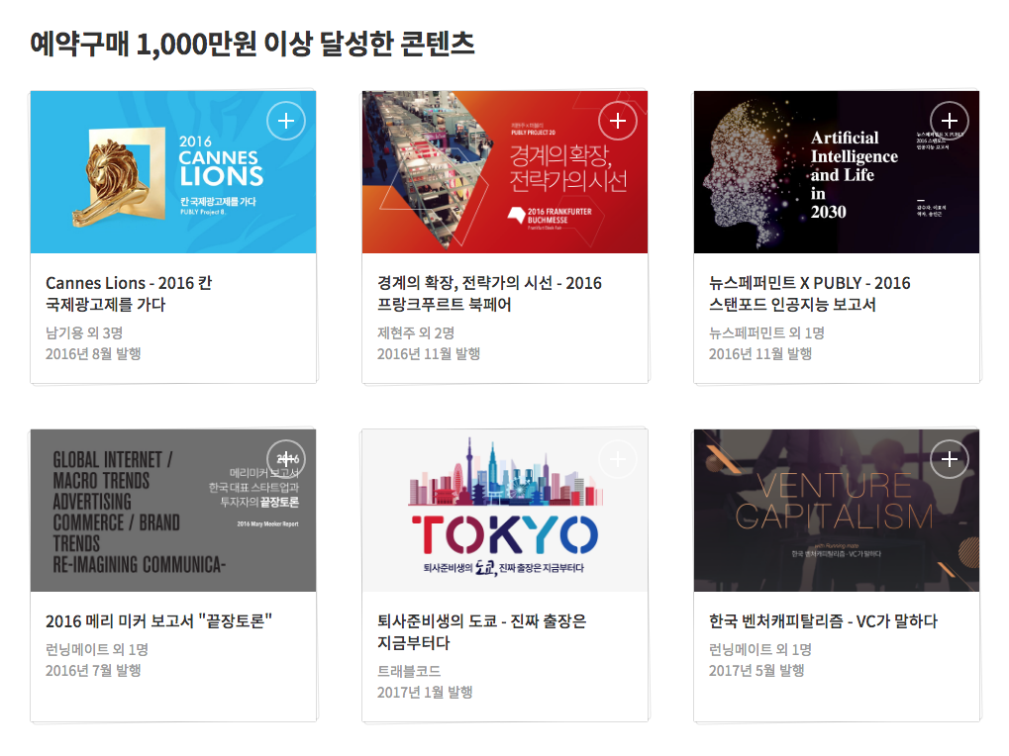This screenshot has width=1009, height=756.
Task: Click author text '제현주 외 2명'
Action: click(x=416, y=333)
